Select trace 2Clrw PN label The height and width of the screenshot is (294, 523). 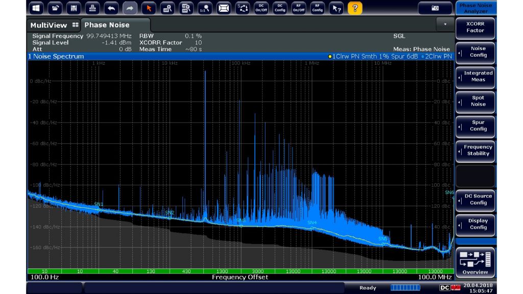[x=437, y=56]
